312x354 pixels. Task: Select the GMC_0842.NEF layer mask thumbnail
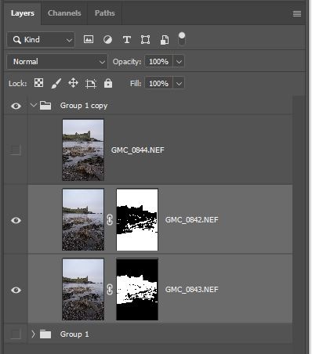coord(137,220)
